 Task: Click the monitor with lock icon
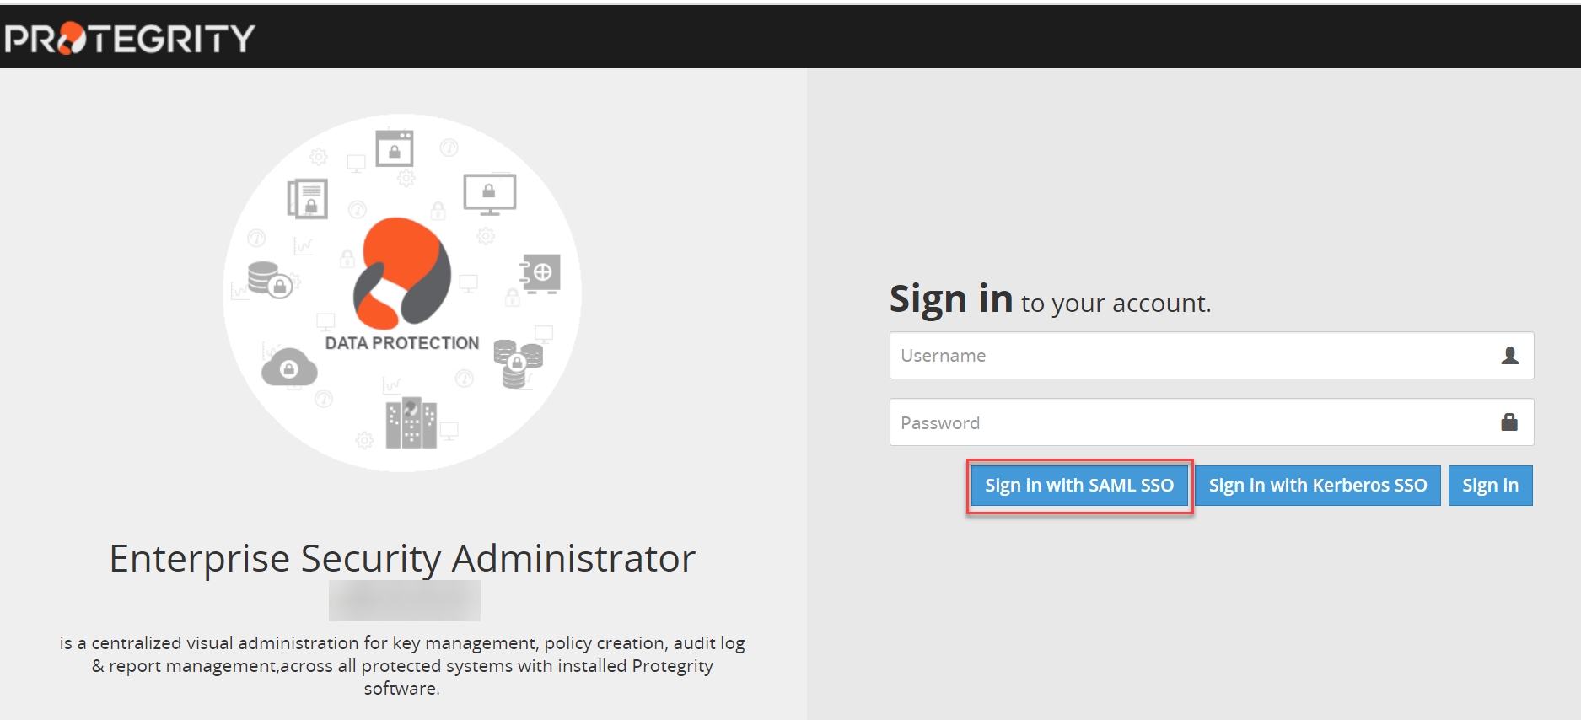[x=489, y=194]
